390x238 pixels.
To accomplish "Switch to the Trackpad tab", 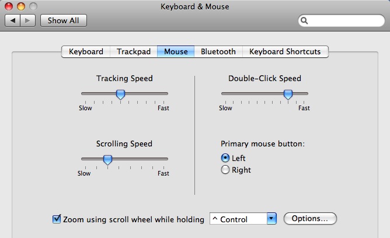I will 134,52.
